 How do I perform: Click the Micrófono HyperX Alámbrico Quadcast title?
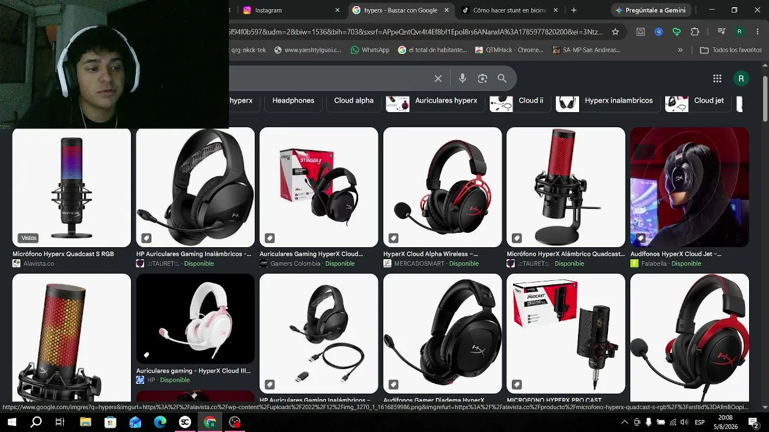pos(566,254)
